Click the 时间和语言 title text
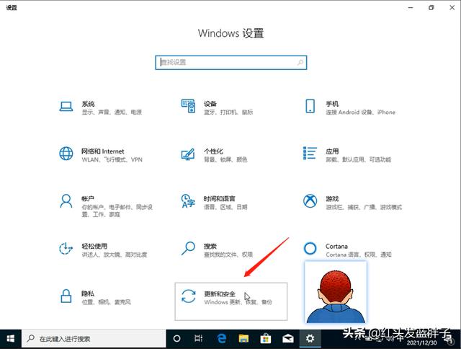461x349 pixels. pos(219,198)
